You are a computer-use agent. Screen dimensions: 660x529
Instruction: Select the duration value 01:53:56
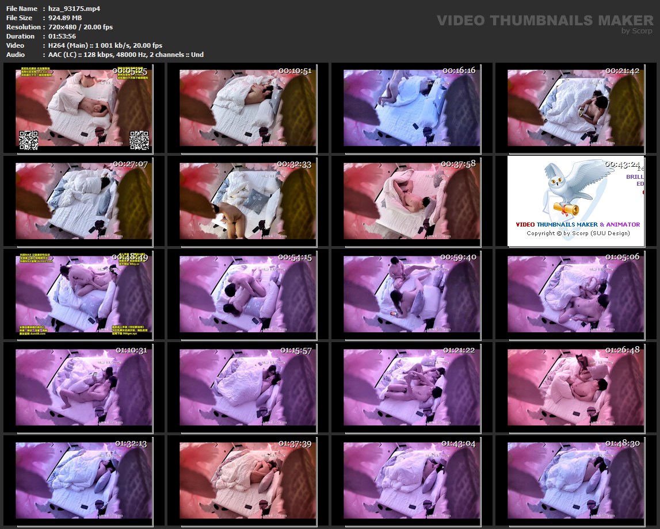pyautogui.click(x=62, y=36)
